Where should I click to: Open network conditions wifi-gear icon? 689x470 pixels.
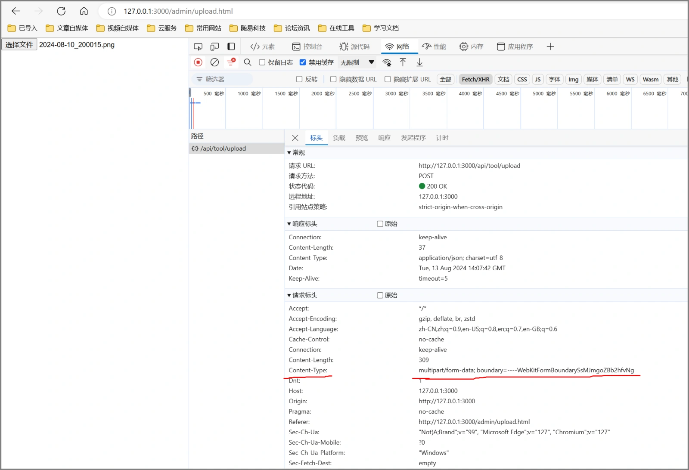387,63
